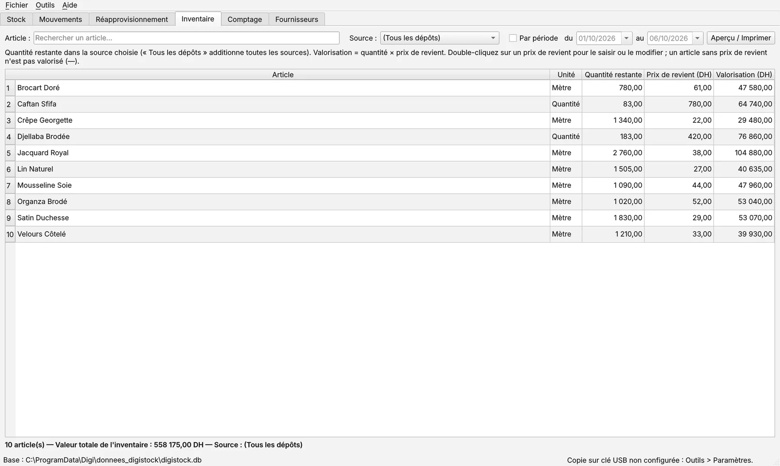Screen dimensions: 780x466
Task: Click row header number 5
Action: [x=10, y=153]
